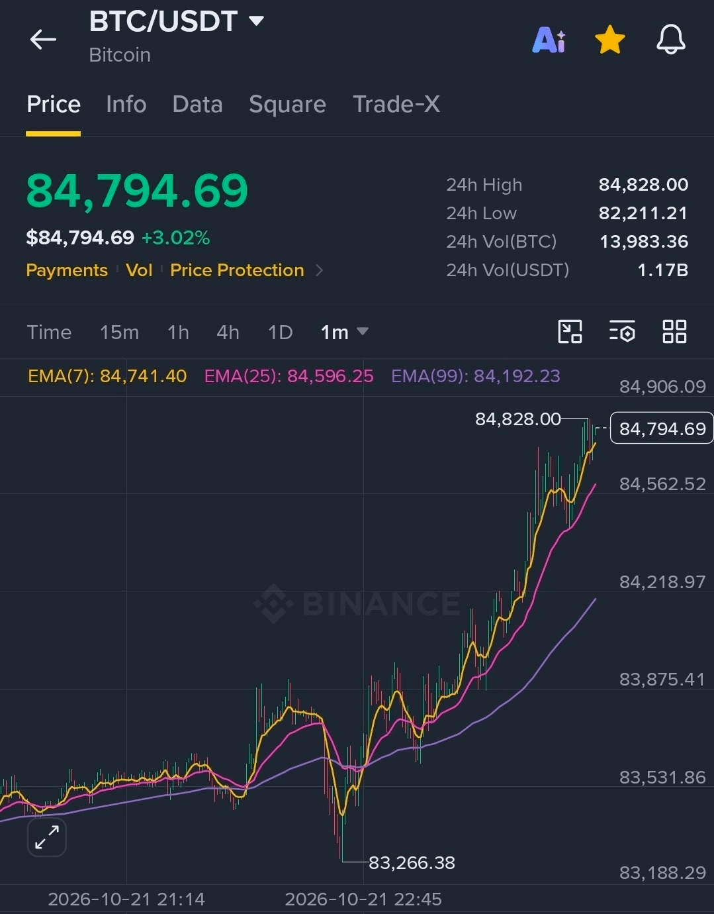Open the Payments link
Viewport: 714px width, 914px height.
(67, 270)
